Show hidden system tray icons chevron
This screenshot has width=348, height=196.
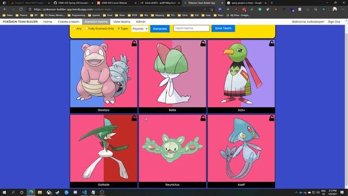(x=296, y=192)
